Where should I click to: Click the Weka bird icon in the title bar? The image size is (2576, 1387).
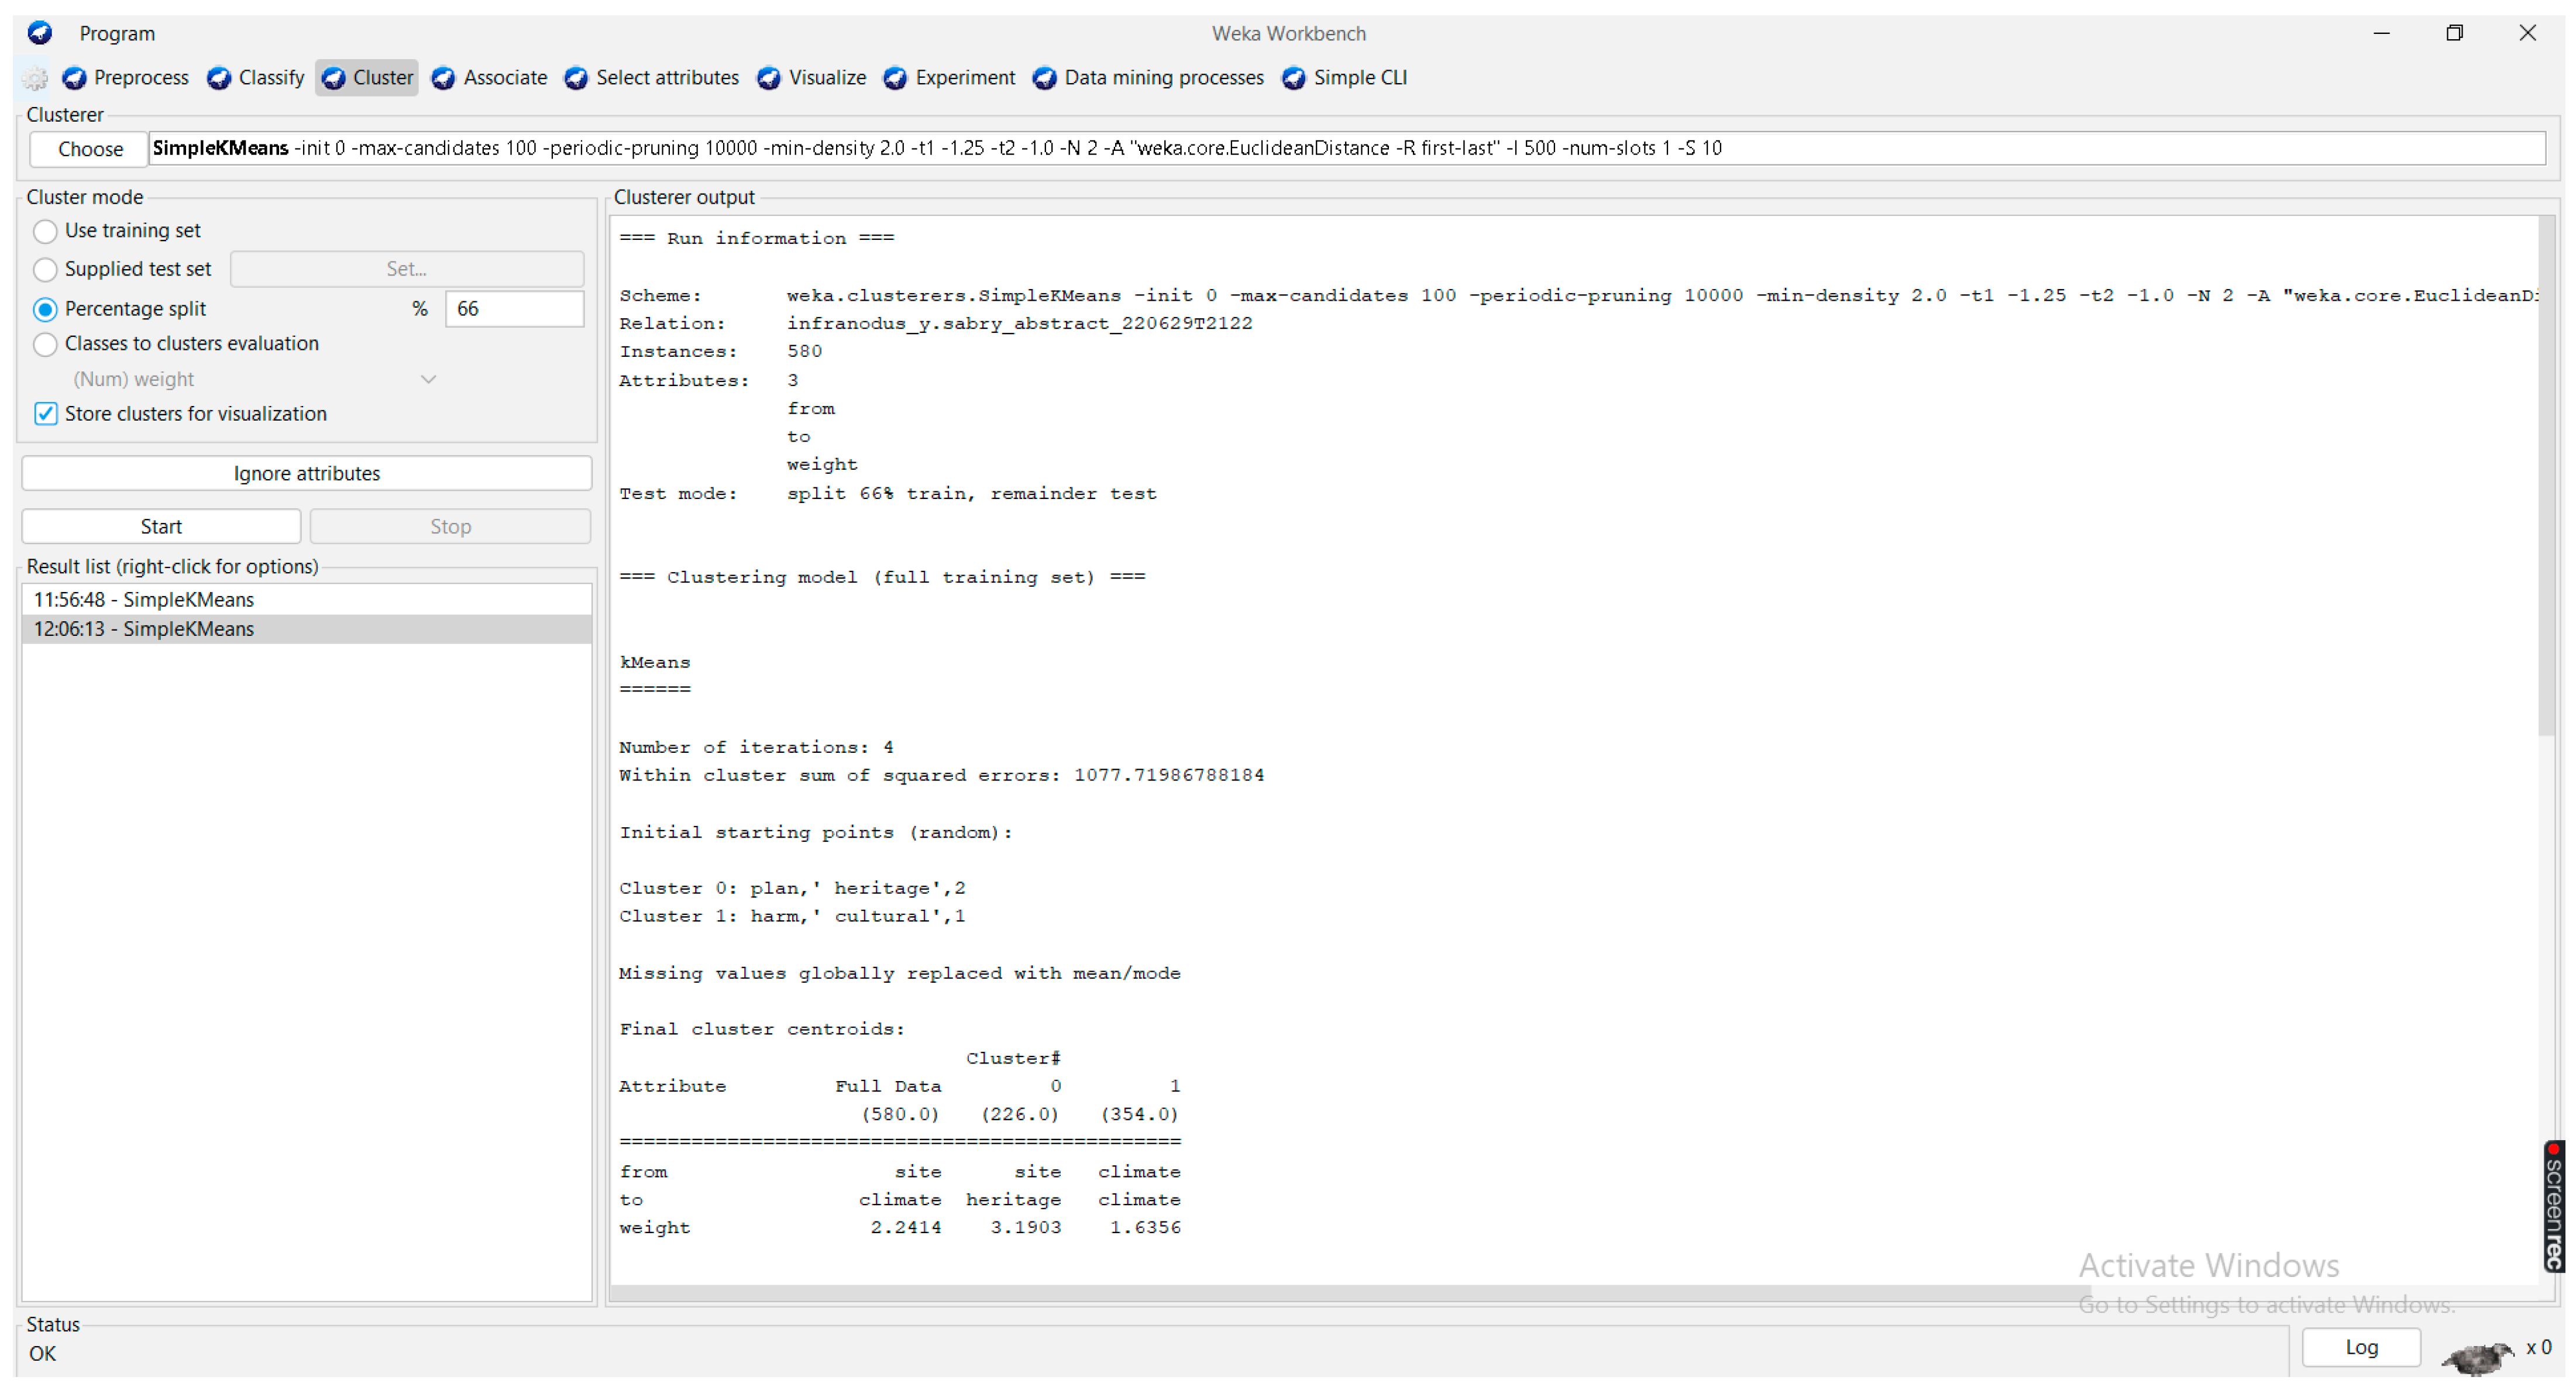click(40, 32)
